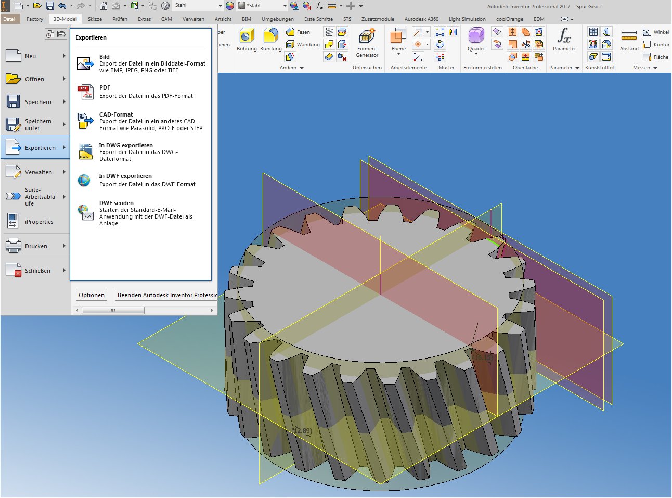This screenshot has height=498, width=672.
Task: Open the CAM ribbon tab
Action: point(166,19)
